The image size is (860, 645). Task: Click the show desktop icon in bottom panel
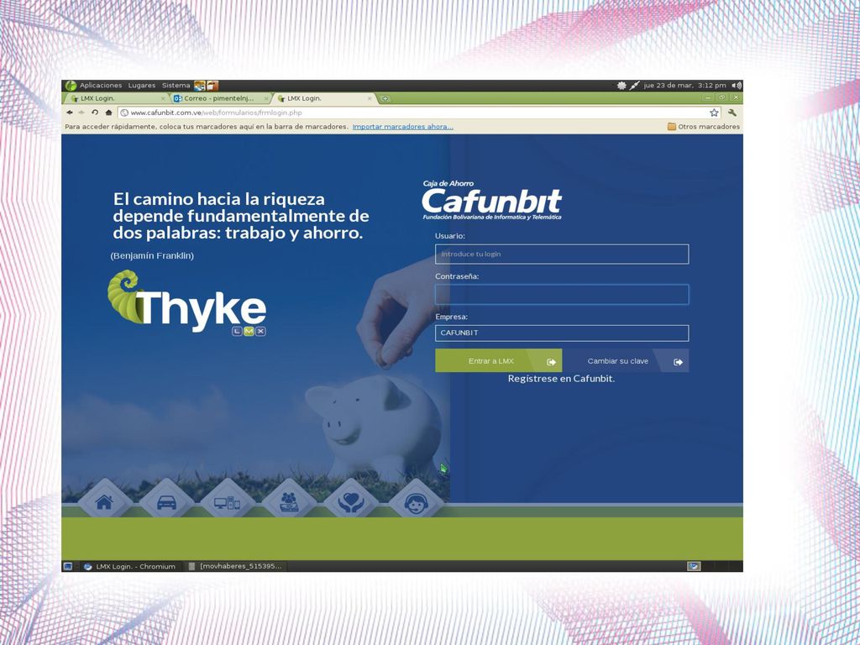pos(68,566)
